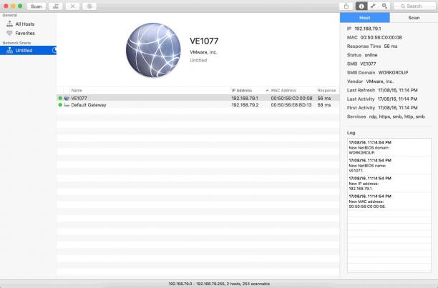The width and height of the screenshot is (438, 288).
Task: Click the Response Time 58 ms value
Action: (391, 46)
